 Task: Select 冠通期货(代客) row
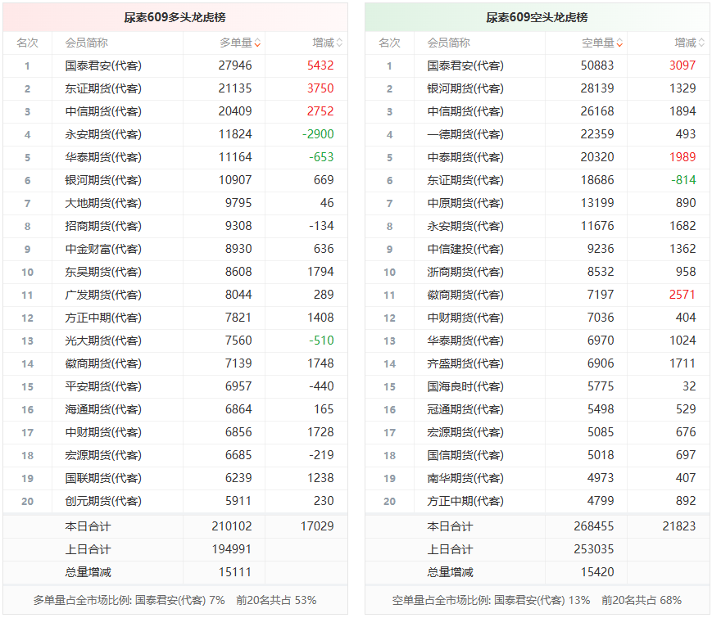click(x=537, y=409)
